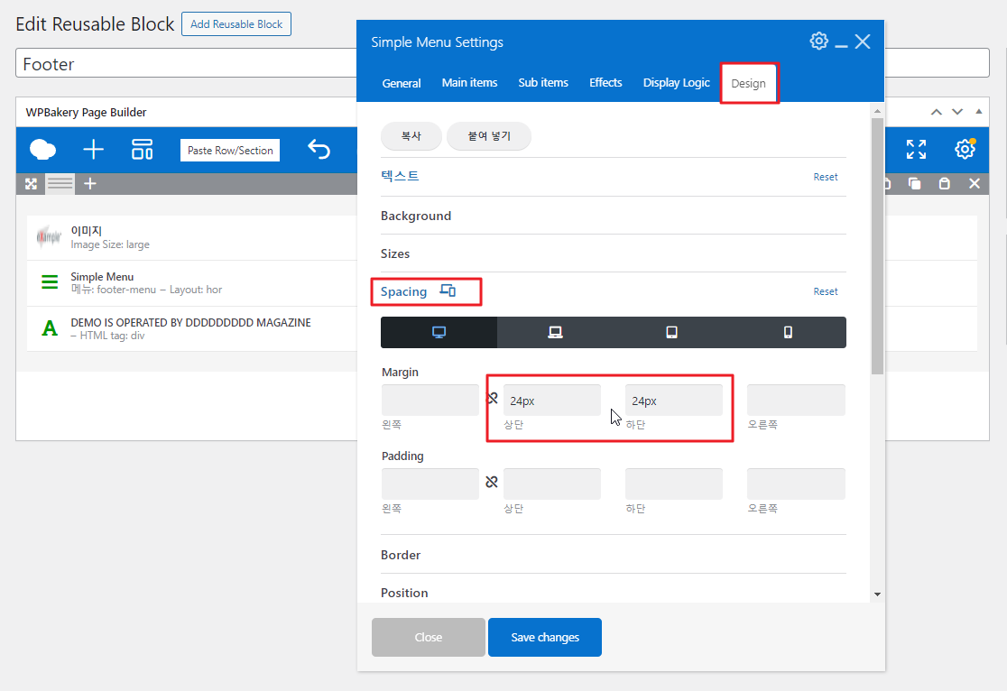
Task: Click the Margin 오른쪽 input field
Action: click(x=796, y=401)
